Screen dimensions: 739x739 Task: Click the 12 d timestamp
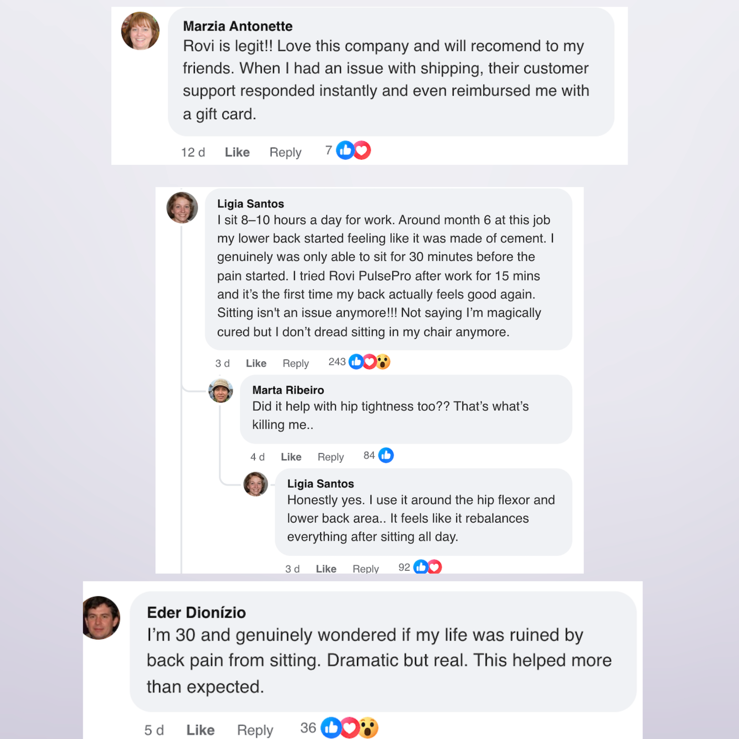pyautogui.click(x=193, y=152)
